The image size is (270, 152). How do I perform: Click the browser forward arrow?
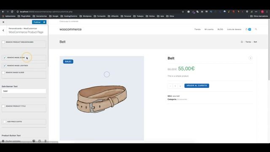click(x=8, y=12)
